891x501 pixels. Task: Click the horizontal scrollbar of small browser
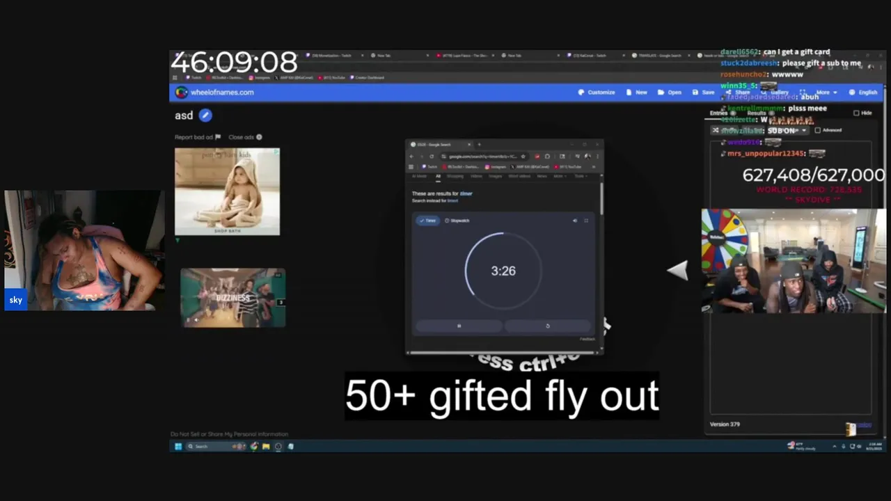tap(503, 353)
